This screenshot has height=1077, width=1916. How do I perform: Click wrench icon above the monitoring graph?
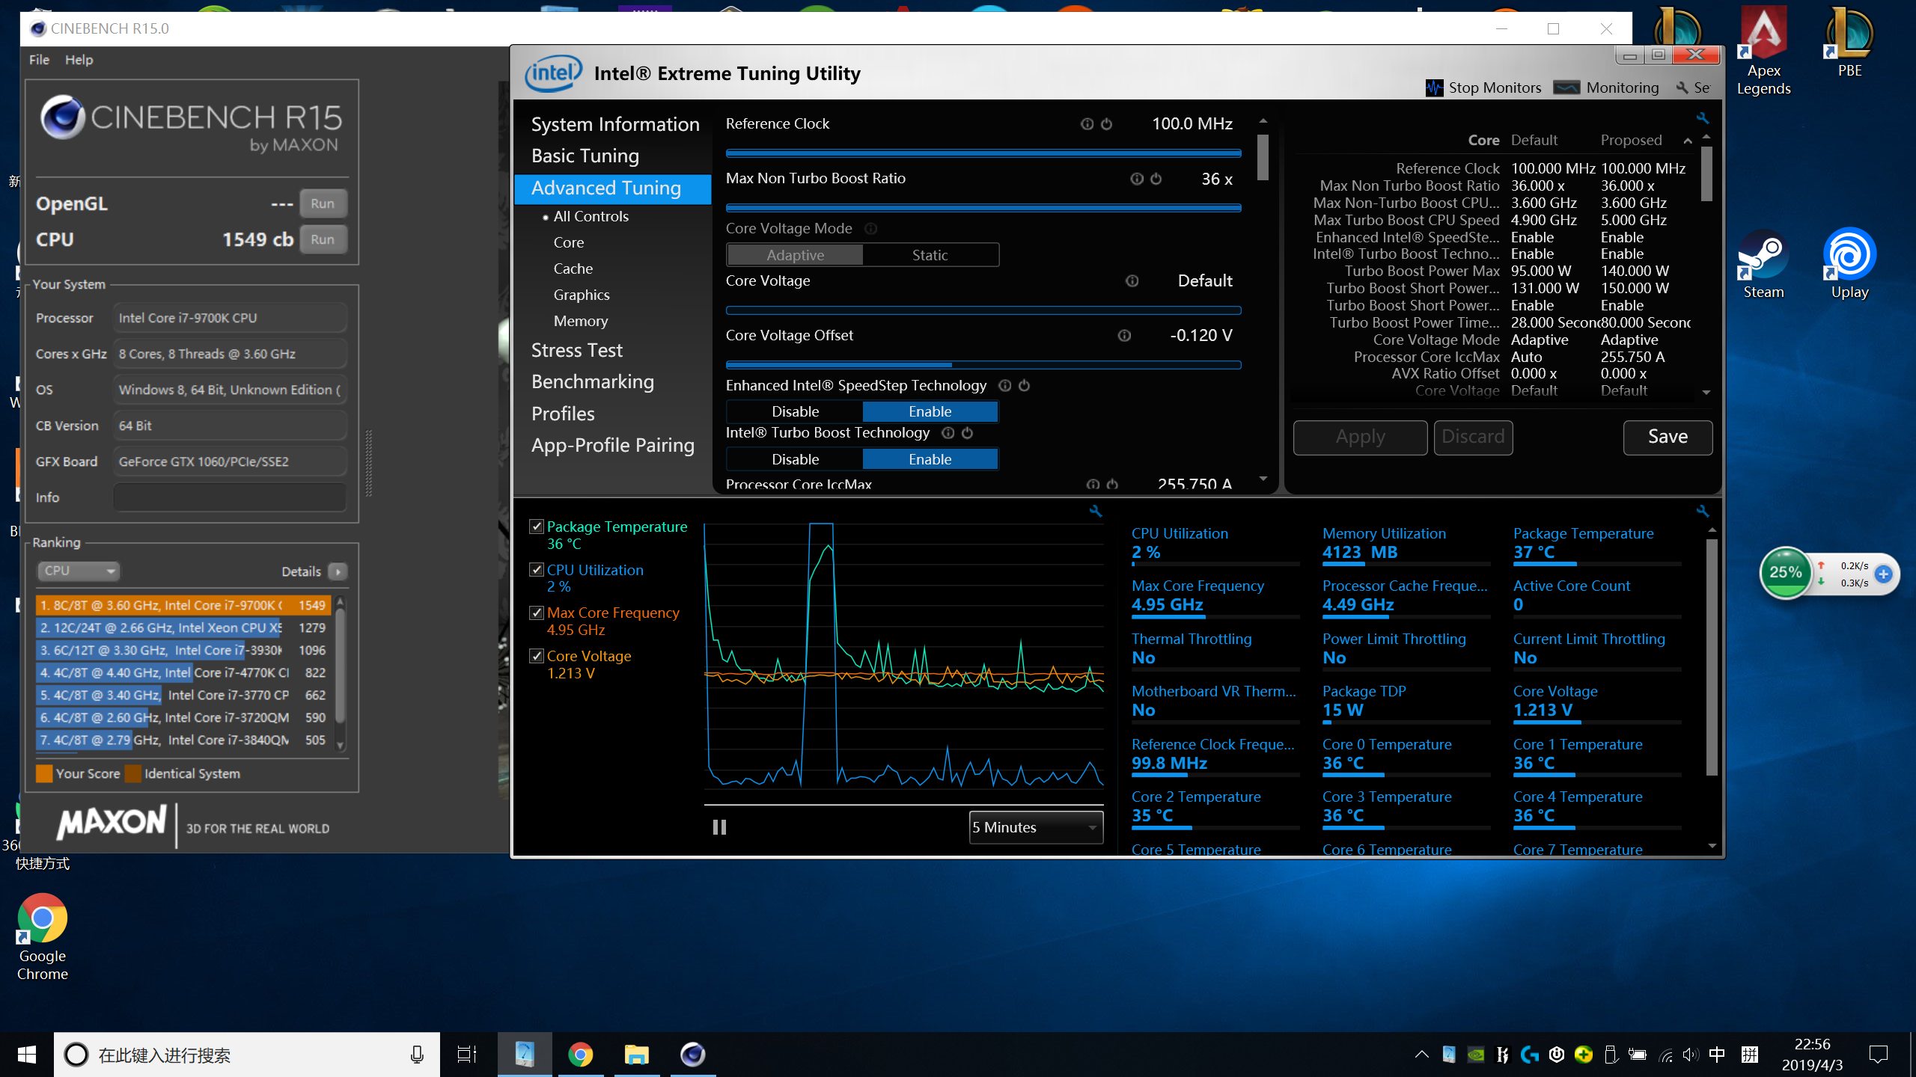pyautogui.click(x=1096, y=512)
